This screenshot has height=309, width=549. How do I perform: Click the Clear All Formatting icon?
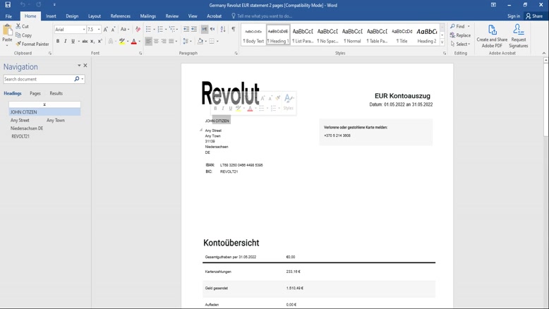pos(138,30)
